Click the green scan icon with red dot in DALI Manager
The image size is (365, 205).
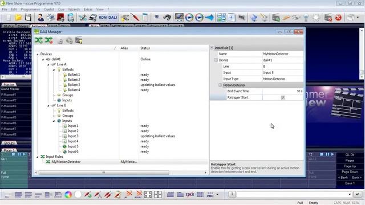[x=48, y=40]
